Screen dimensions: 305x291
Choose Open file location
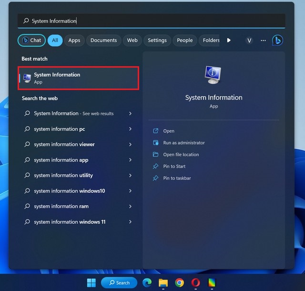pyautogui.click(x=181, y=154)
